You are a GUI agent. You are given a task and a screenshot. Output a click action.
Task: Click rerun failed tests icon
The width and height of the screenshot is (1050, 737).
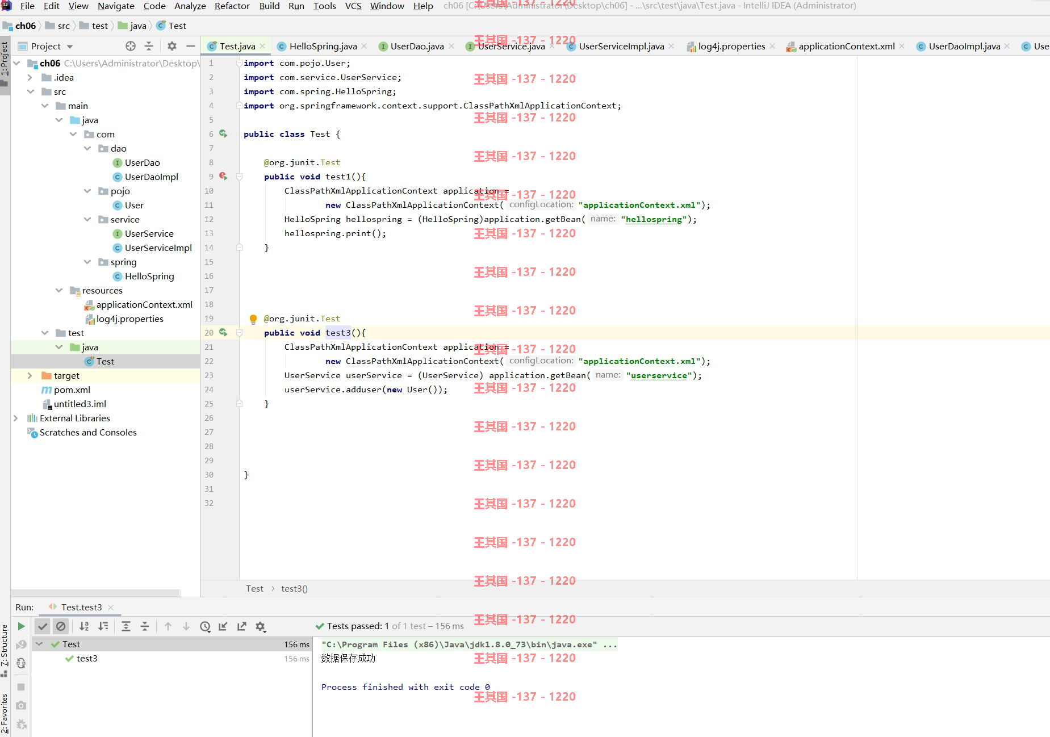pyautogui.click(x=21, y=644)
